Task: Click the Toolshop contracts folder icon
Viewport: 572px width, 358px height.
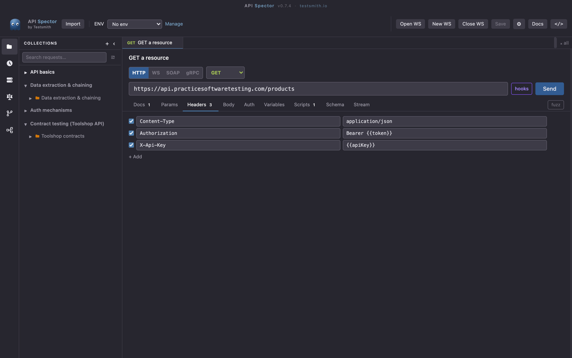Action: [37, 136]
